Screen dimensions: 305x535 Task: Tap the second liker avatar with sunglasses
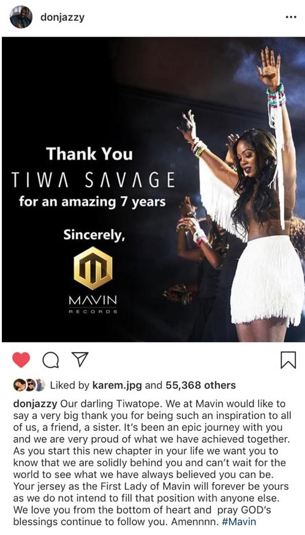point(31,385)
